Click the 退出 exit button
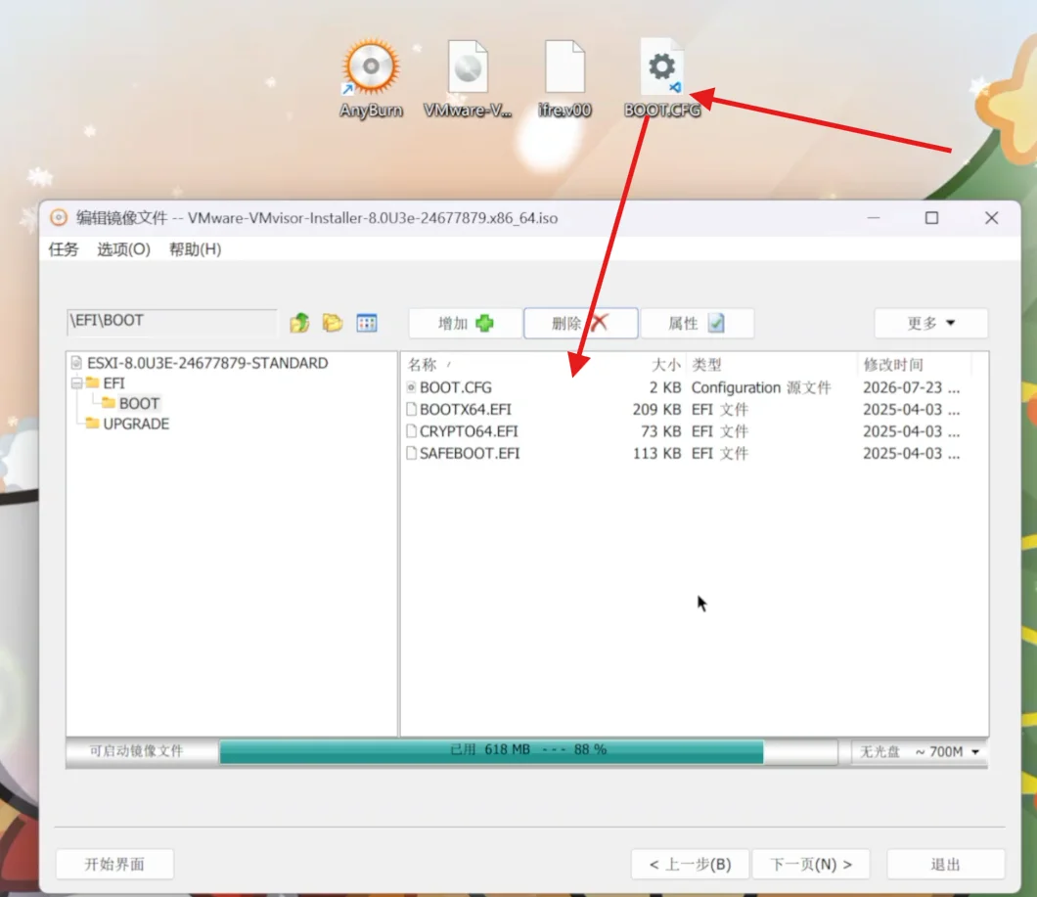Viewport: 1037px width, 897px height. [x=945, y=864]
